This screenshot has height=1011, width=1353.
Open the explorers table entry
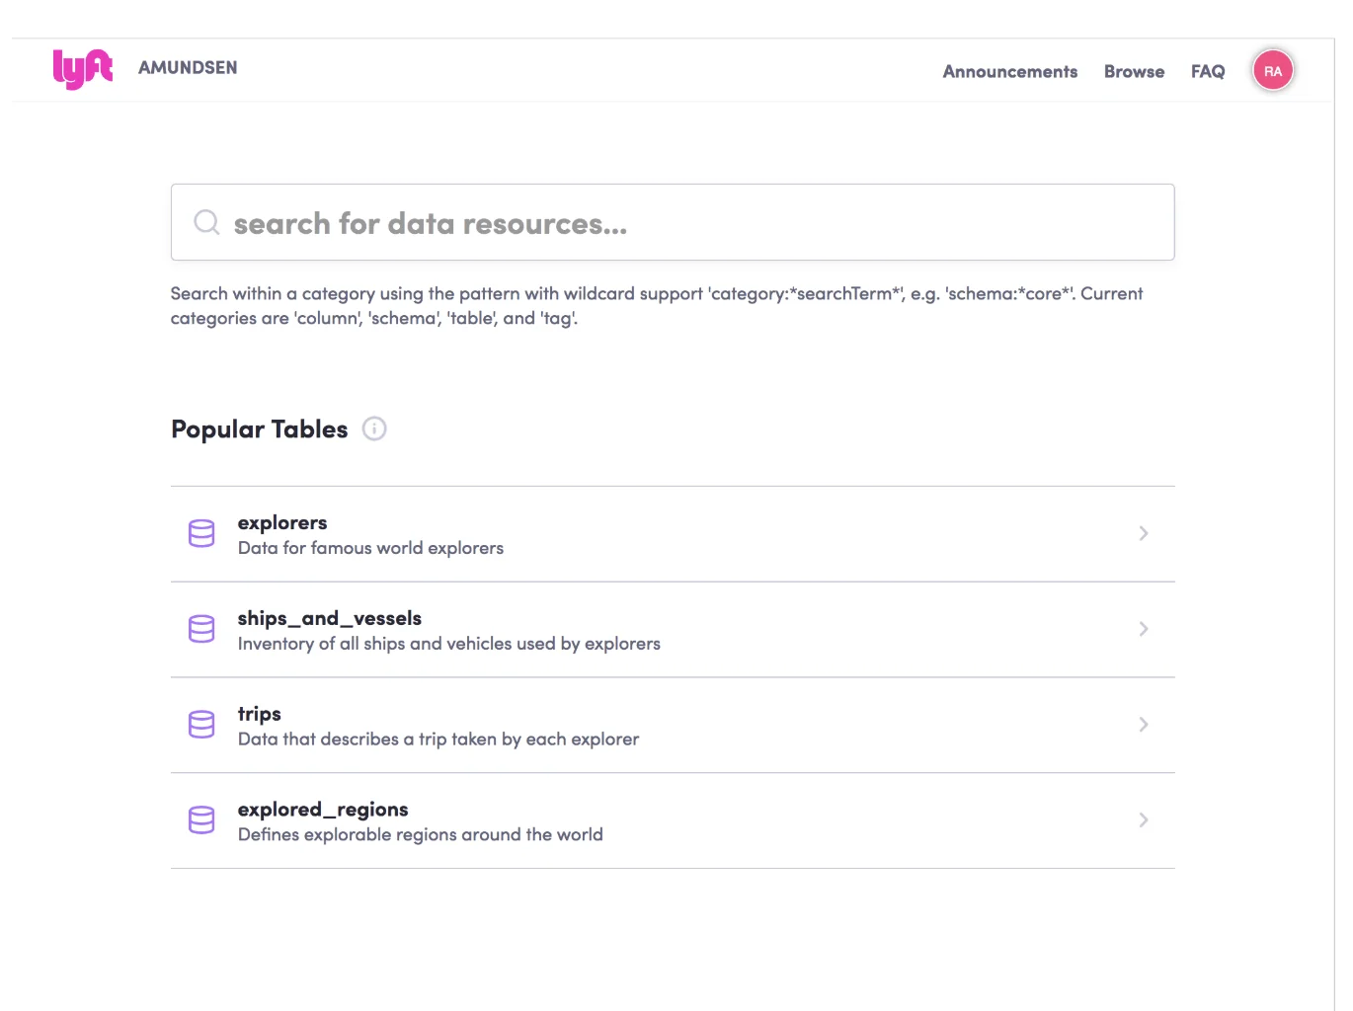[673, 534]
